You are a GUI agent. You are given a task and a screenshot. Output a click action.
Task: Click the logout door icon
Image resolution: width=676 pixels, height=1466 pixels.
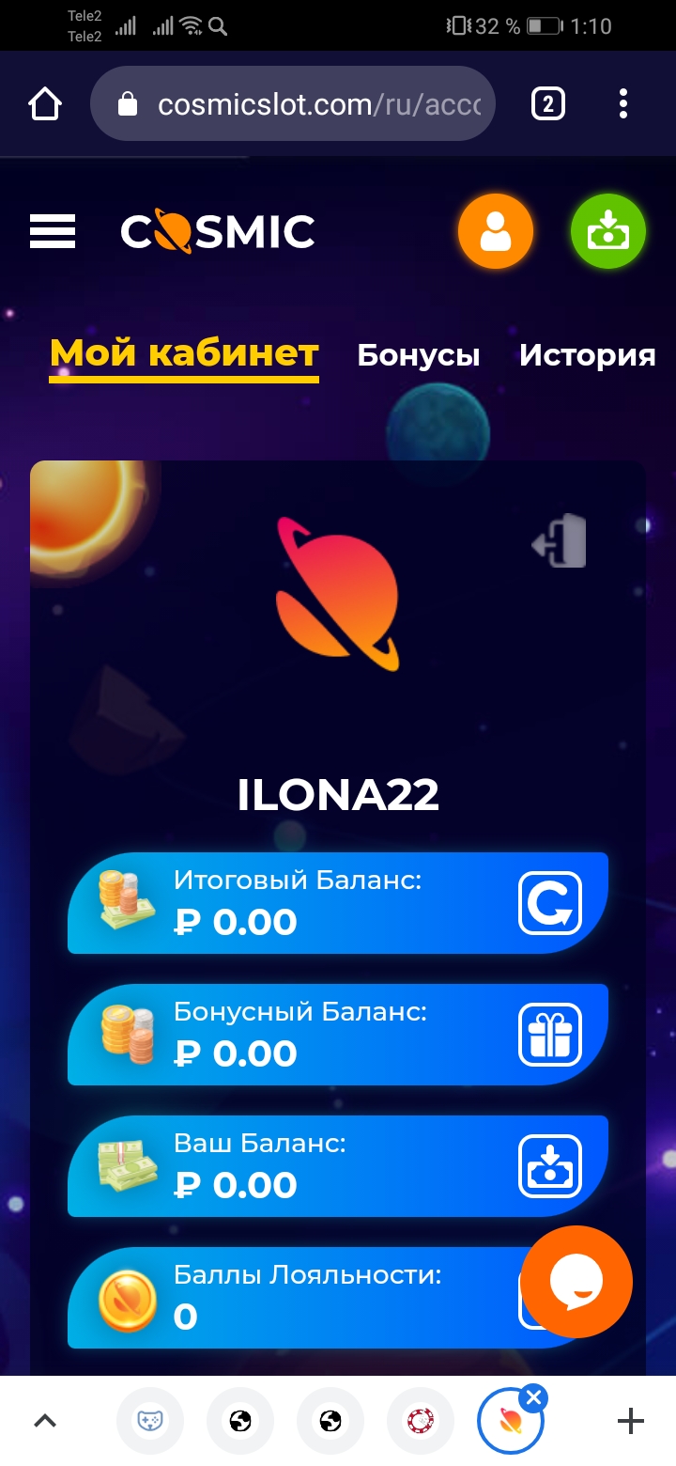(x=560, y=541)
